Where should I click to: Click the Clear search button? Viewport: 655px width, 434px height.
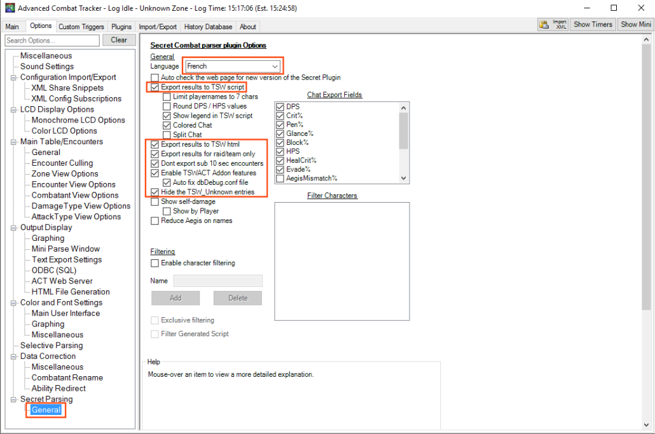tap(119, 40)
